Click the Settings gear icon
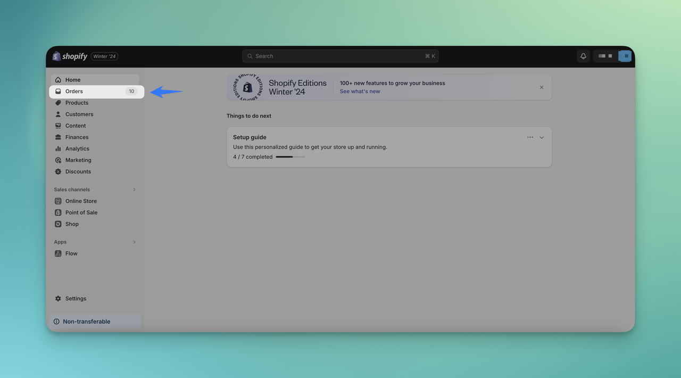 tap(58, 299)
